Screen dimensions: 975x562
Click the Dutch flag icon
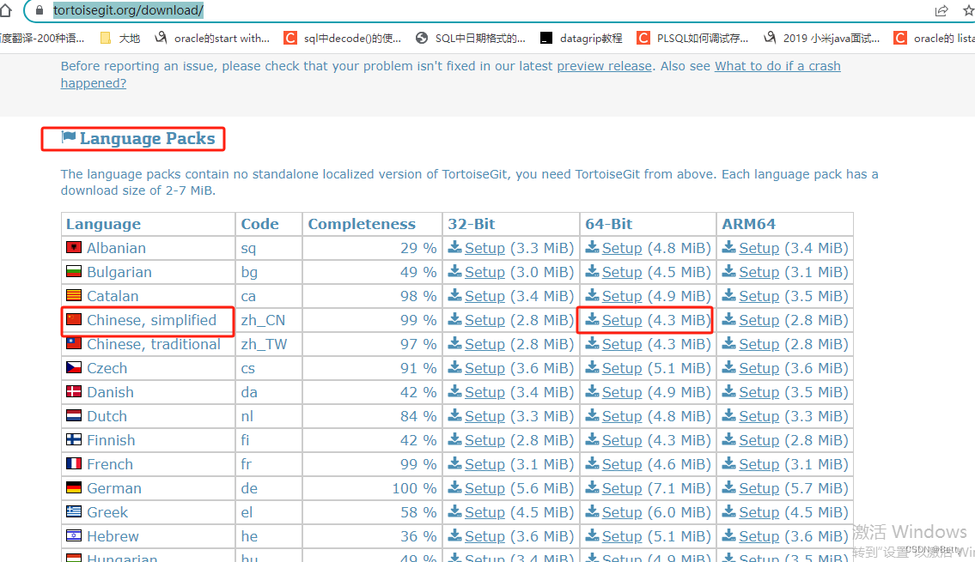coord(74,415)
